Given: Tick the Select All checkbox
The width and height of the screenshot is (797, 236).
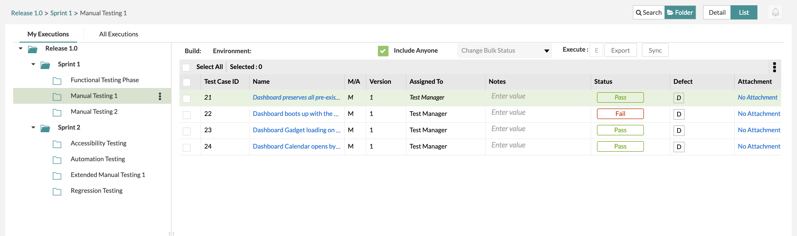Looking at the screenshot, I should tap(186, 67).
